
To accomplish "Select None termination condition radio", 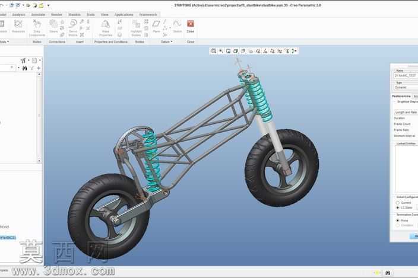I will tap(397, 221).
